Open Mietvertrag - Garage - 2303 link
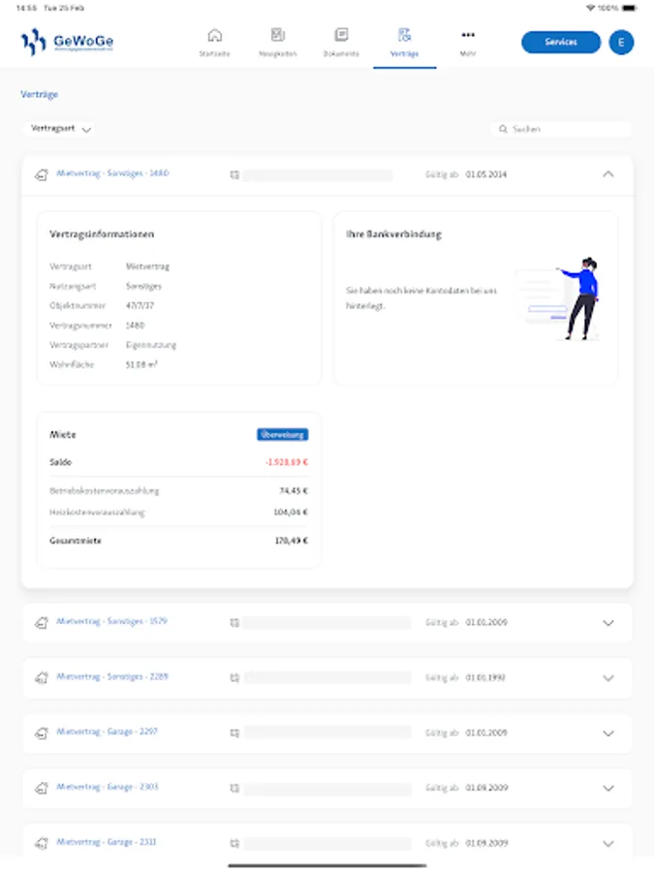Image resolution: width=654 pixels, height=872 pixels. (108, 787)
